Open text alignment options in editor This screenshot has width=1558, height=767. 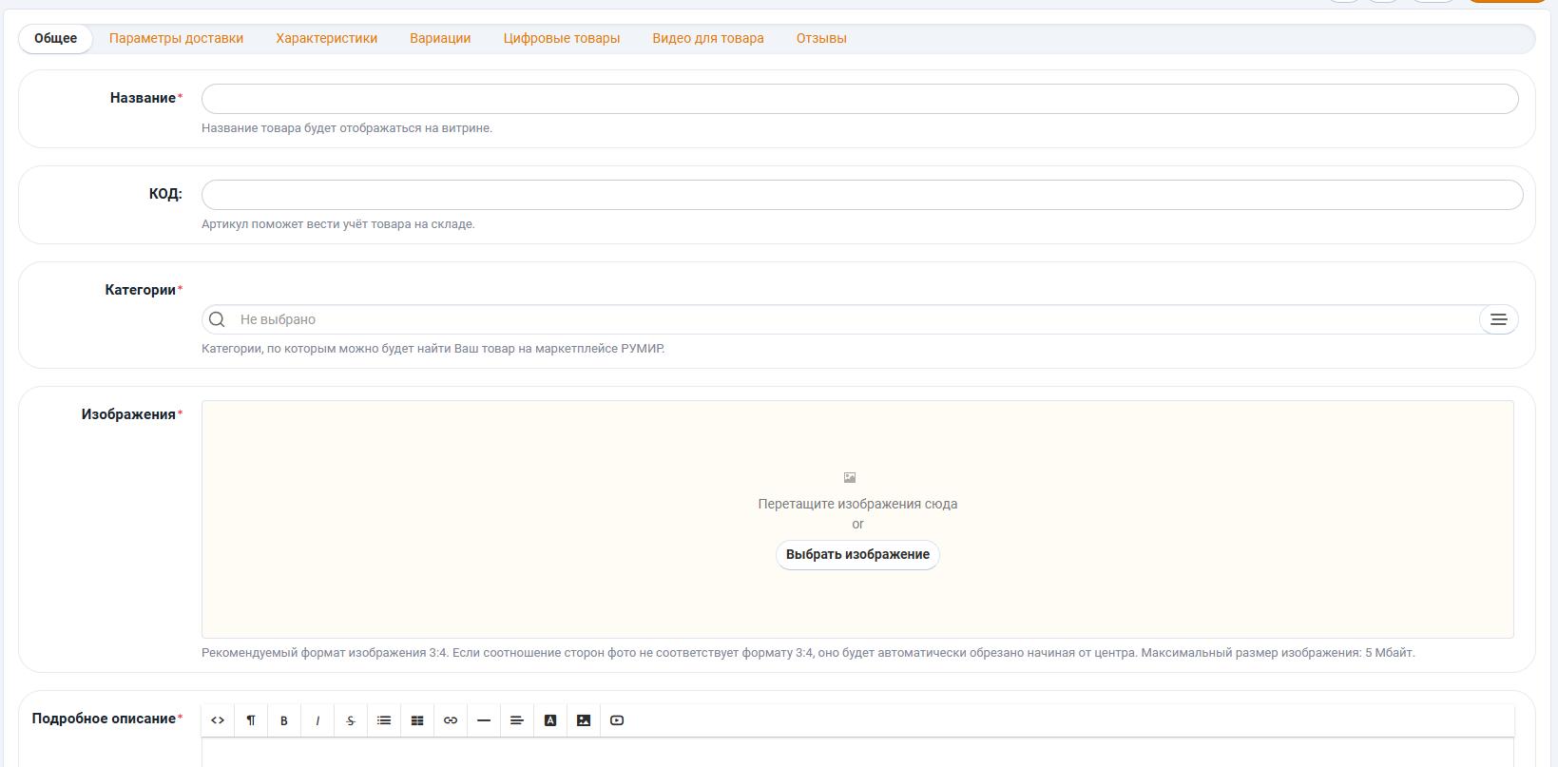517,720
